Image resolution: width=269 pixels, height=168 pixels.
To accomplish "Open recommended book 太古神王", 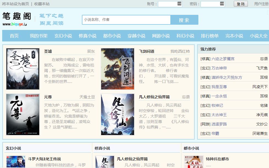I will click(x=219, y=115).
